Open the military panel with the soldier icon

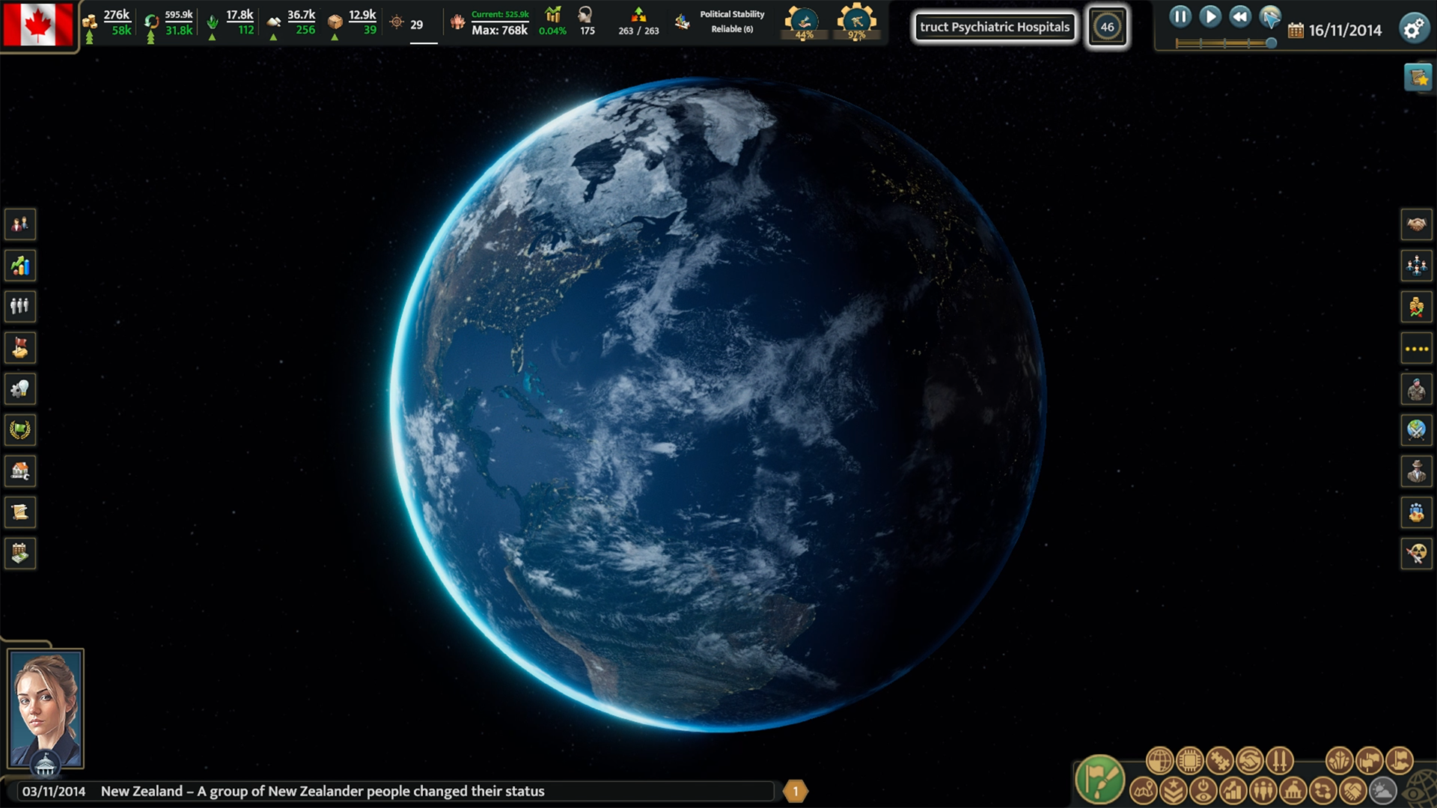point(1415,389)
